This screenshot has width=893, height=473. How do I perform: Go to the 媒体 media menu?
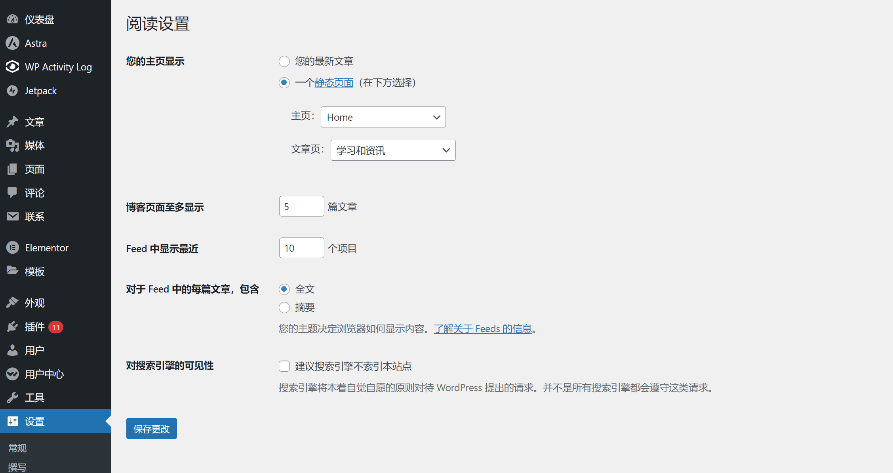pos(55,145)
